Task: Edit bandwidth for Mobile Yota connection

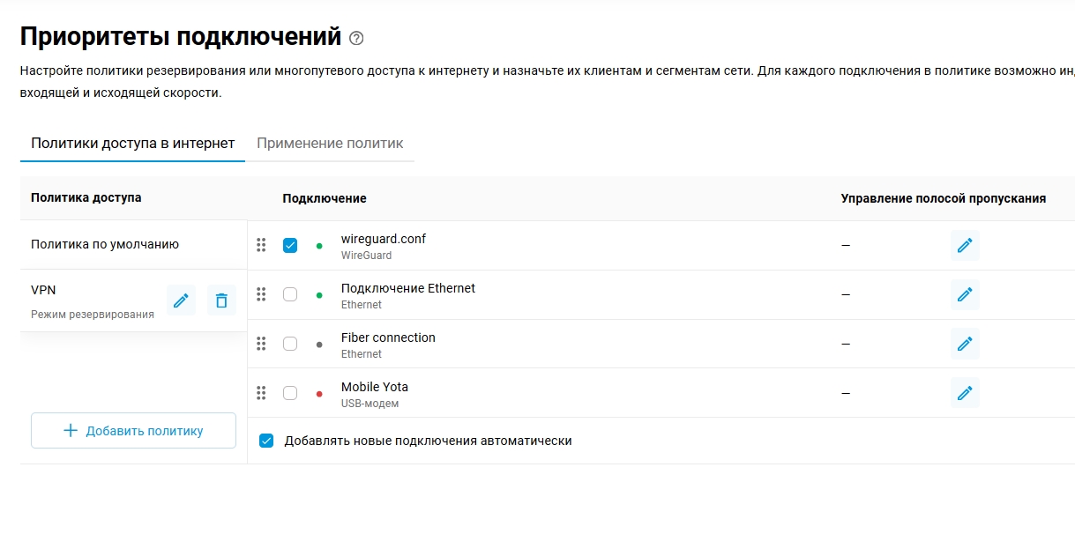Action: coord(965,393)
